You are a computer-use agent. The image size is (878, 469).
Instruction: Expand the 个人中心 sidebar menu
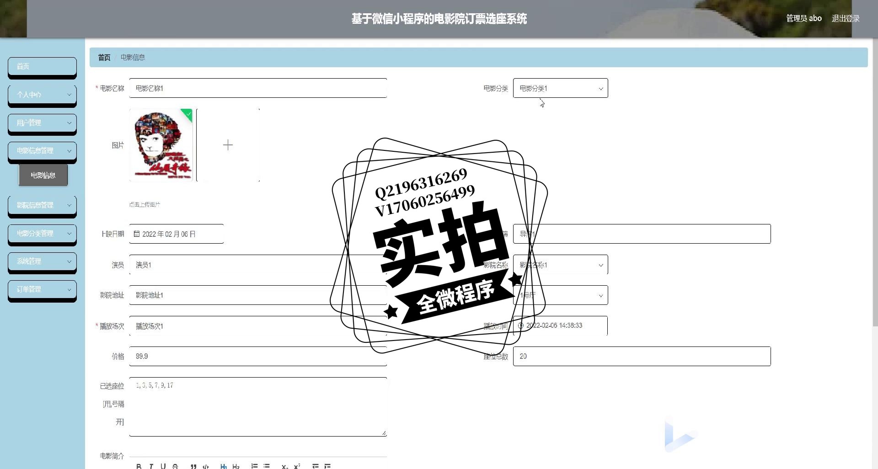(x=42, y=95)
